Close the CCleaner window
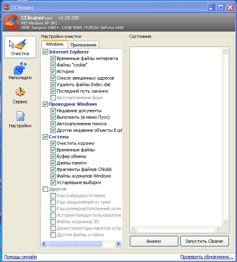This screenshot has height=262, width=237. 230,7
